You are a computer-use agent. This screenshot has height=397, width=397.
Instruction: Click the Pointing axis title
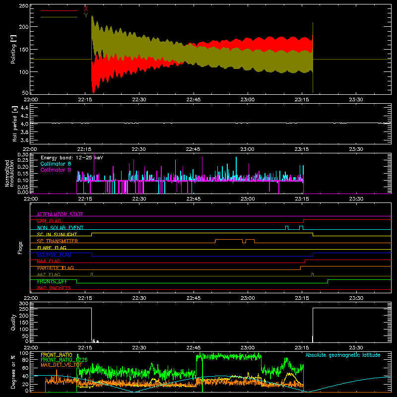tap(13, 49)
